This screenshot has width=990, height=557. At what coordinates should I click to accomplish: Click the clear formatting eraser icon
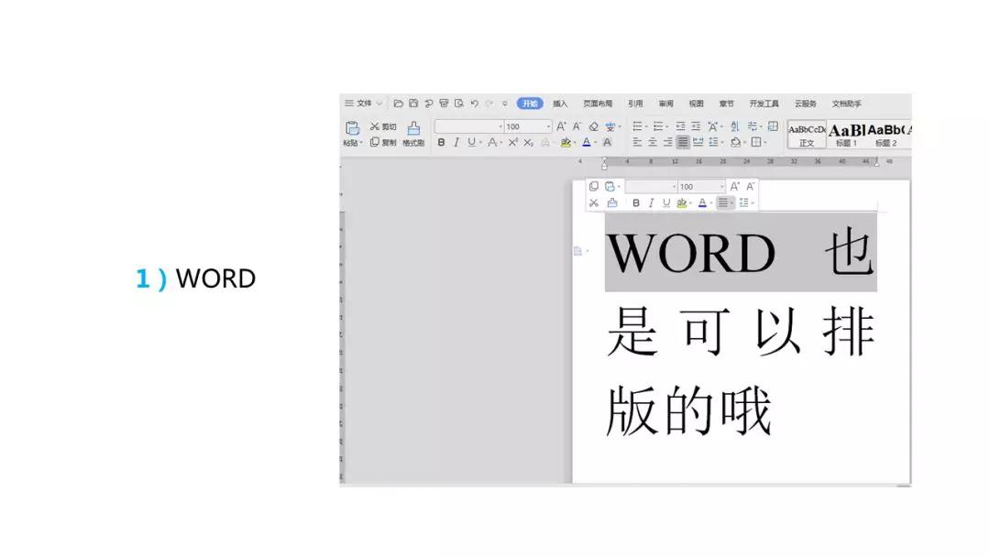593,126
